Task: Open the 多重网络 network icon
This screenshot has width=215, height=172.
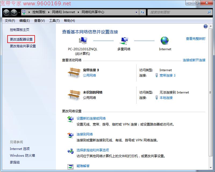Action: click(x=124, y=40)
